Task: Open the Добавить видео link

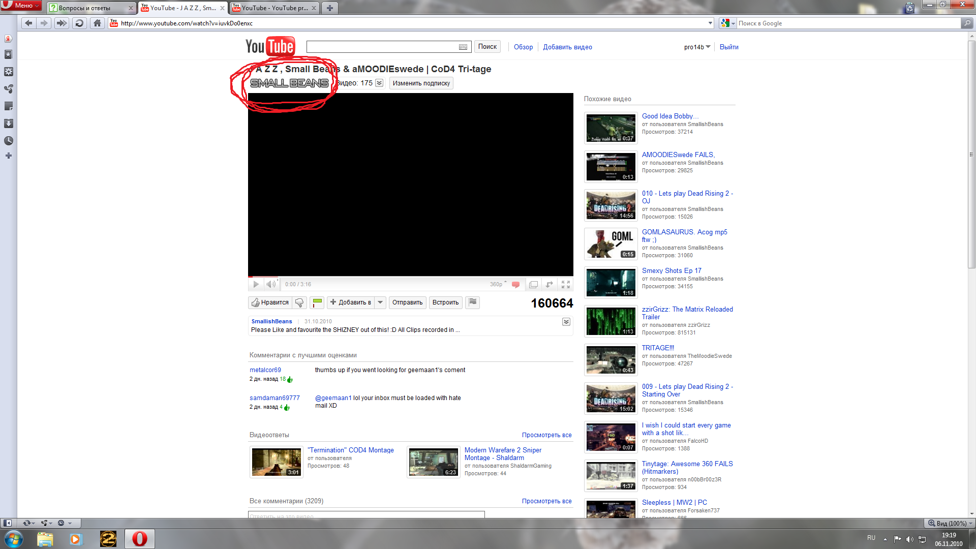Action: click(x=567, y=47)
